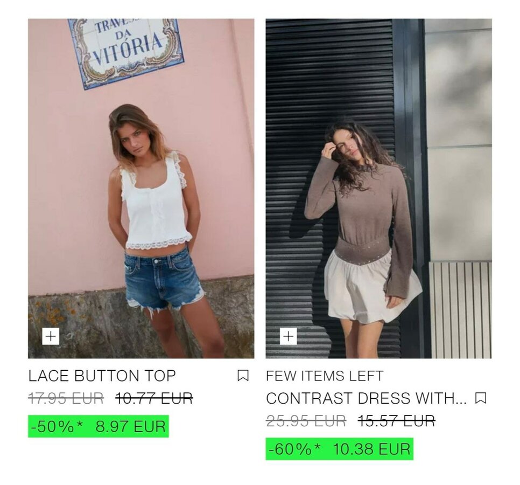Click the crossed-out 10.77 EUR price

pyautogui.click(x=154, y=398)
